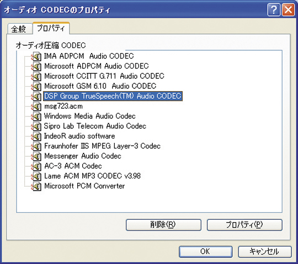
Task: Switch to the 全般 tab
Action: pos(19,29)
